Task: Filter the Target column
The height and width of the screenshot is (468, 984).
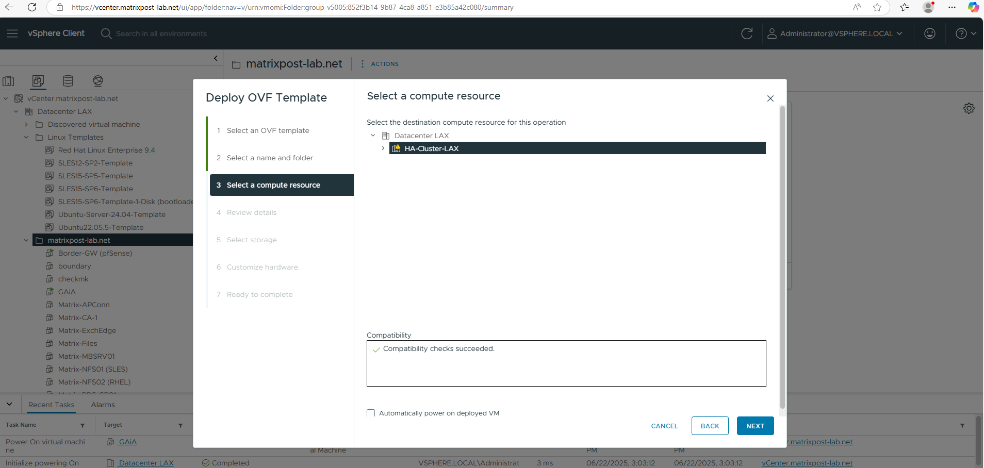Action: tap(181, 426)
